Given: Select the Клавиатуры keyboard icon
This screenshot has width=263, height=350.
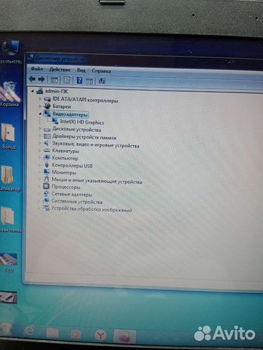Looking at the screenshot, I should tap(47, 150).
